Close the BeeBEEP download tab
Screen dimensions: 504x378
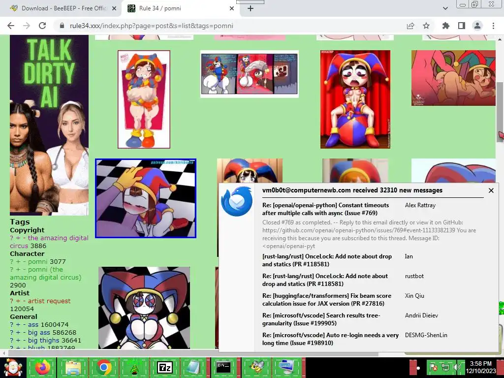tap(114, 8)
